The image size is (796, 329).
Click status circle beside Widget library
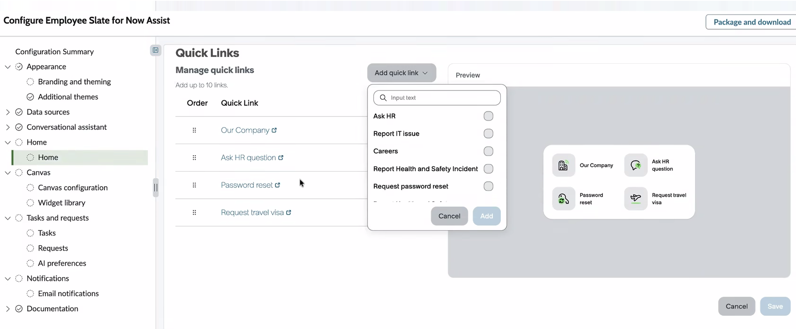30,203
